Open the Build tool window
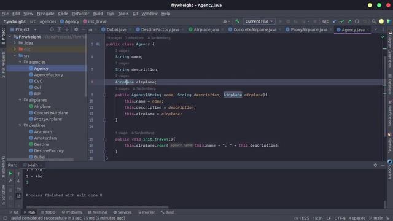The height and width of the screenshot is (221, 393). 167,212
